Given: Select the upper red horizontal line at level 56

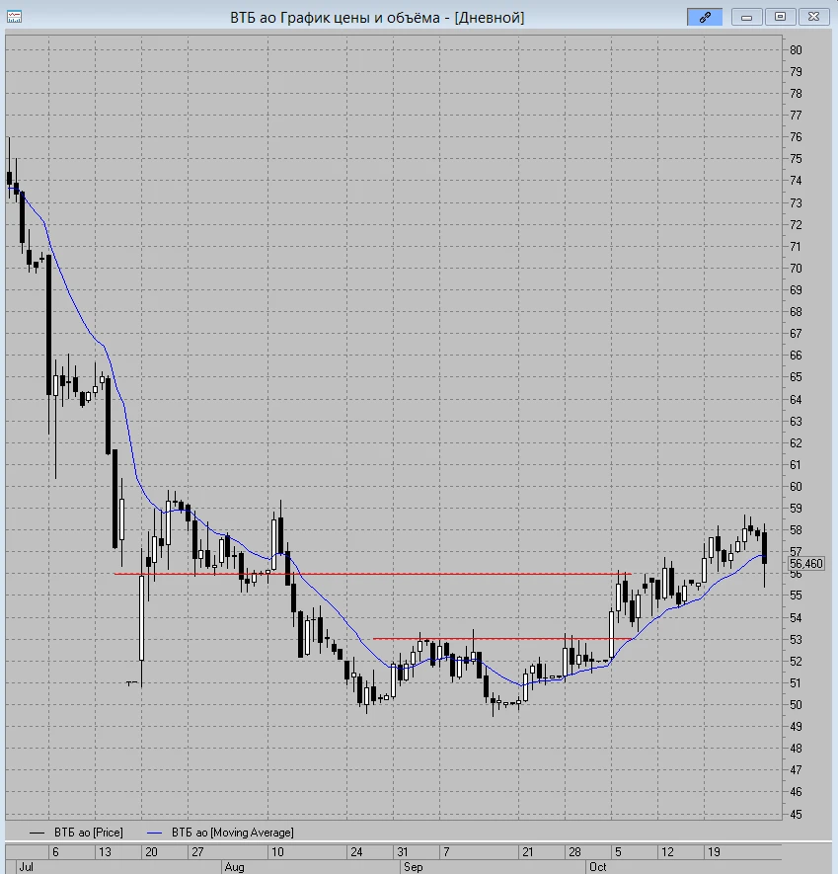Looking at the screenshot, I should (372, 574).
